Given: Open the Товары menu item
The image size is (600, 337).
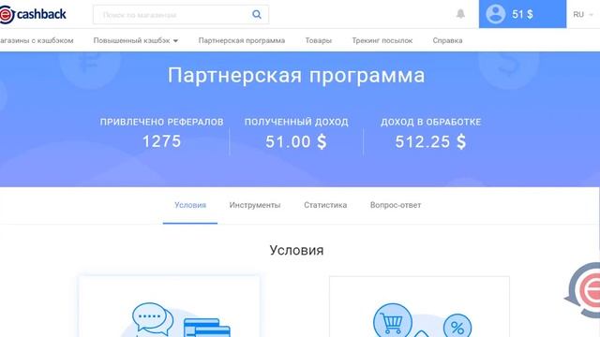Looking at the screenshot, I should pyautogui.click(x=319, y=40).
